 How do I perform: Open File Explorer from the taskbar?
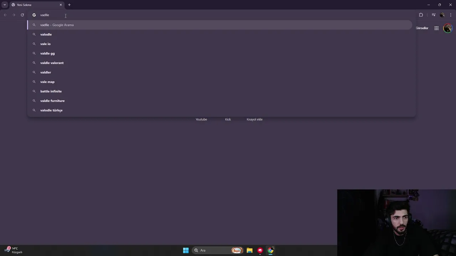click(249, 250)
